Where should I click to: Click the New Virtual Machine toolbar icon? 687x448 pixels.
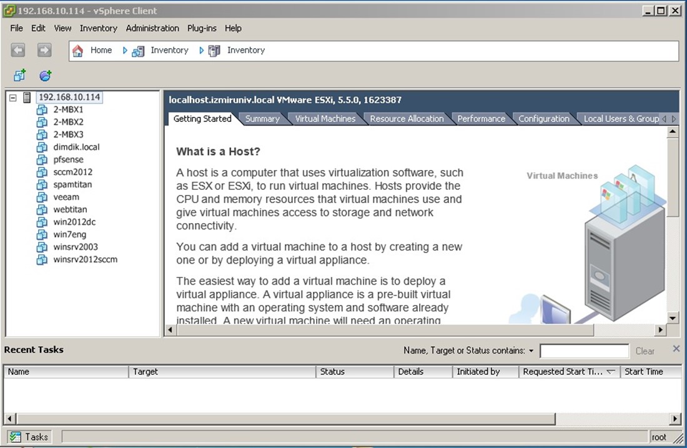pos(19,76)
